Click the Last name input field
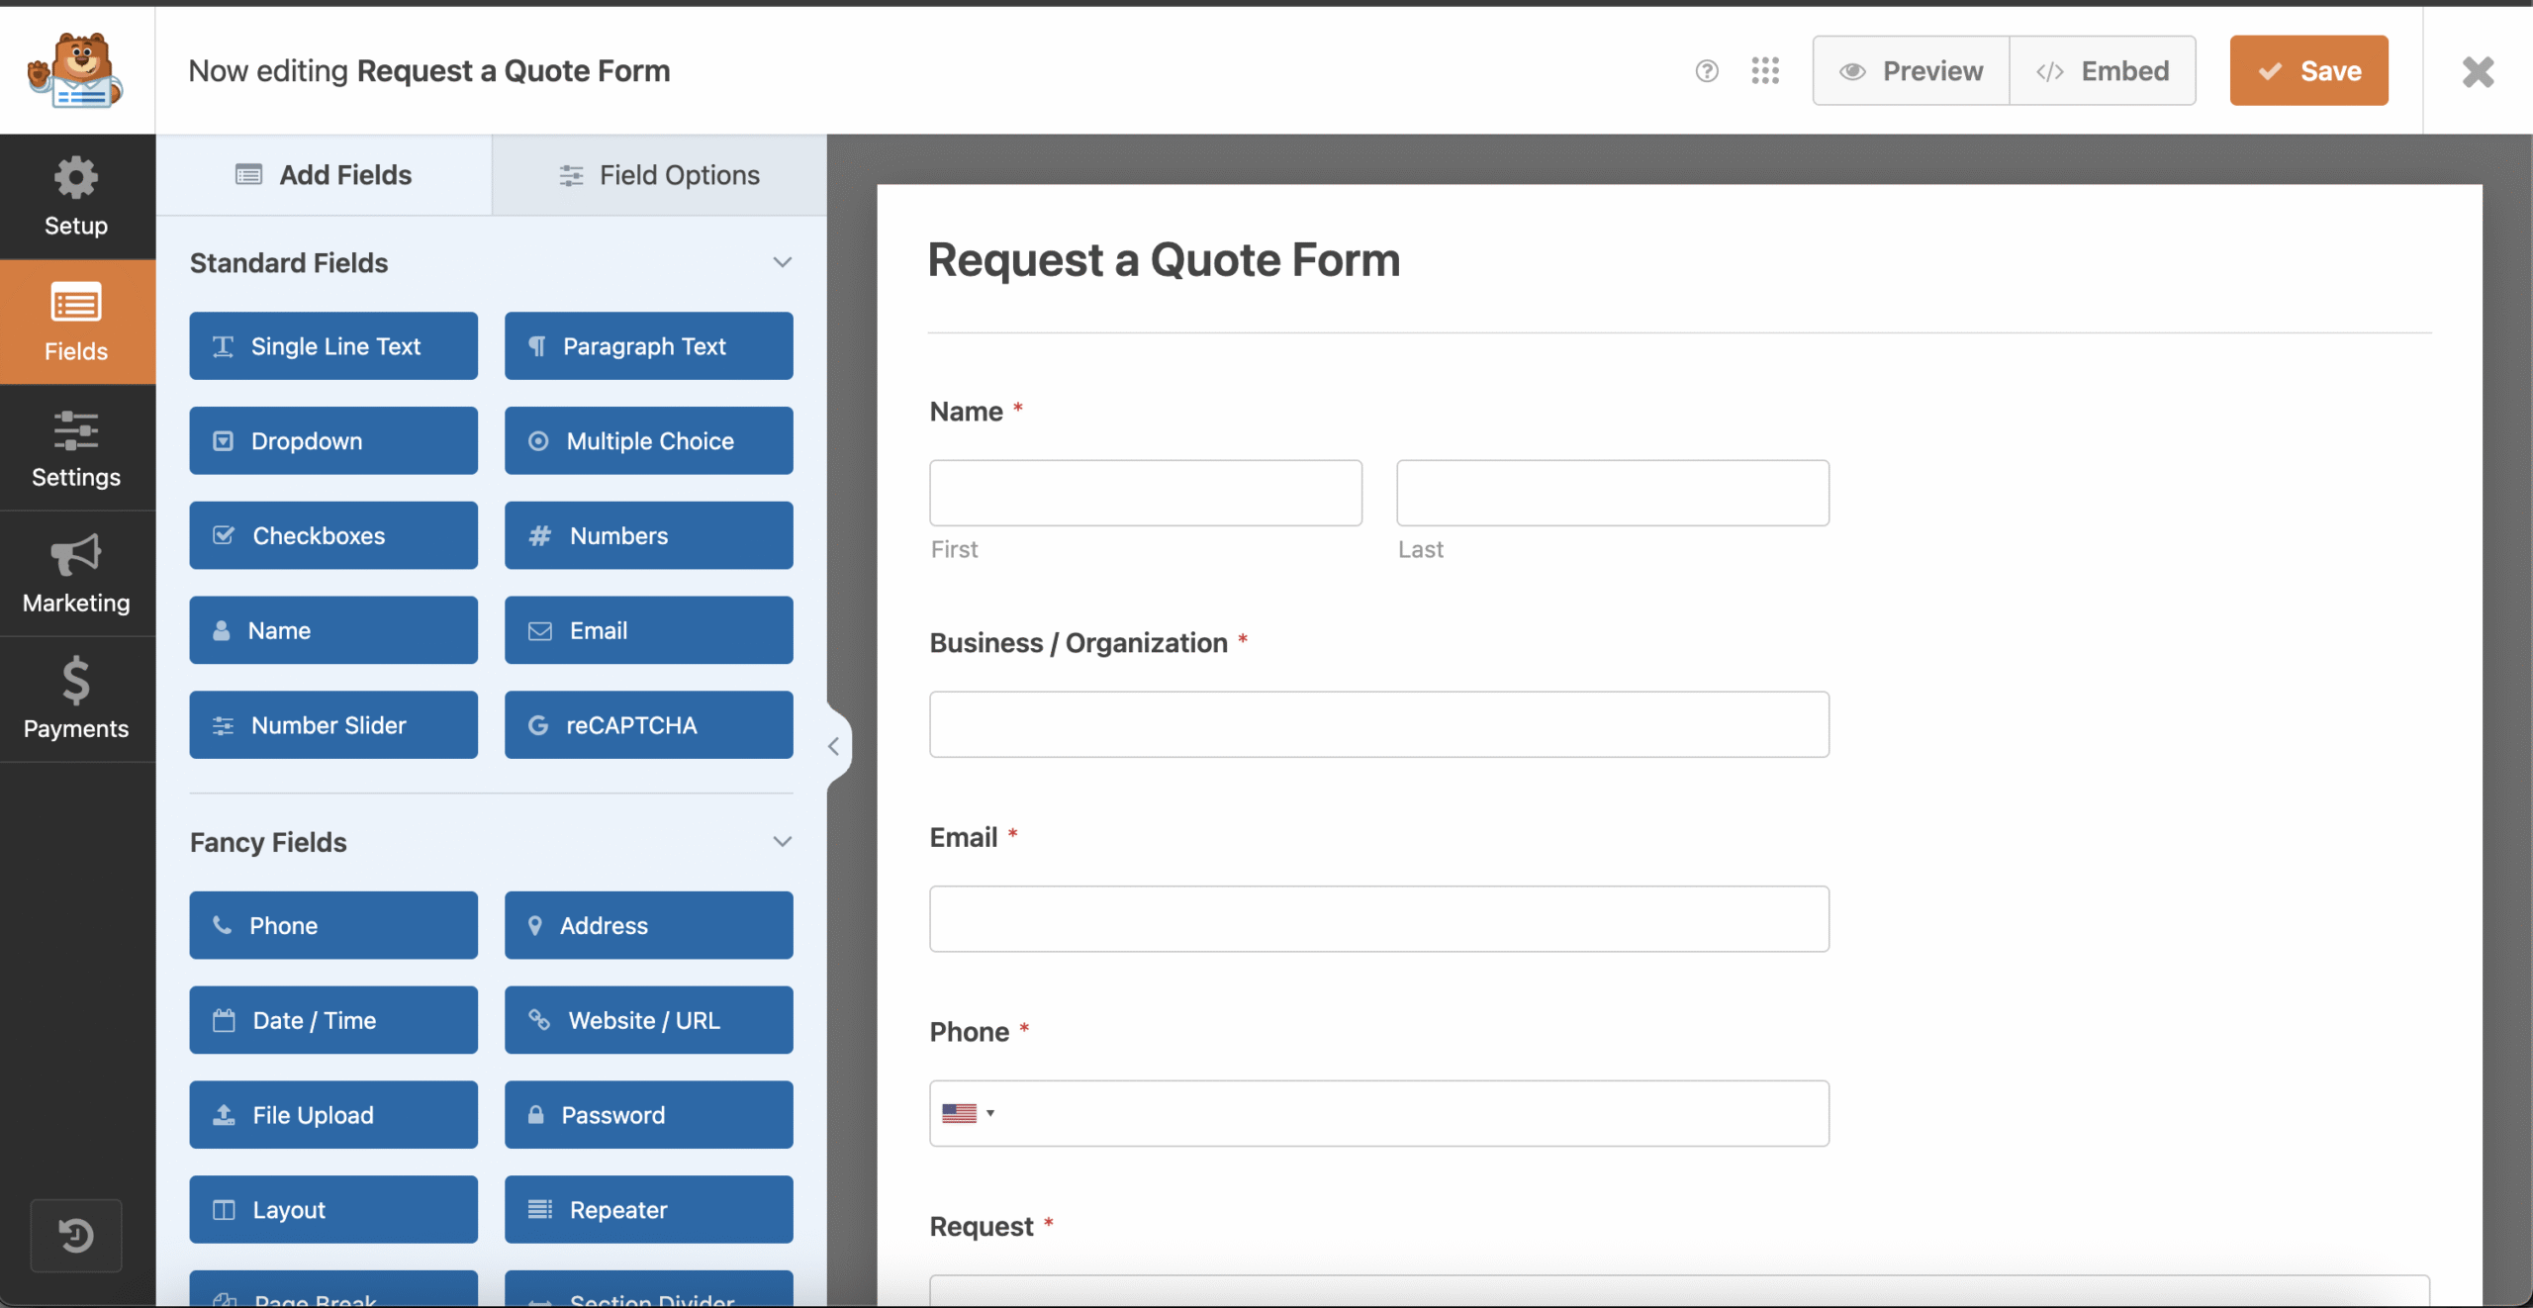Viewport: 2533px width, 1308px height. pos(1613,493)
